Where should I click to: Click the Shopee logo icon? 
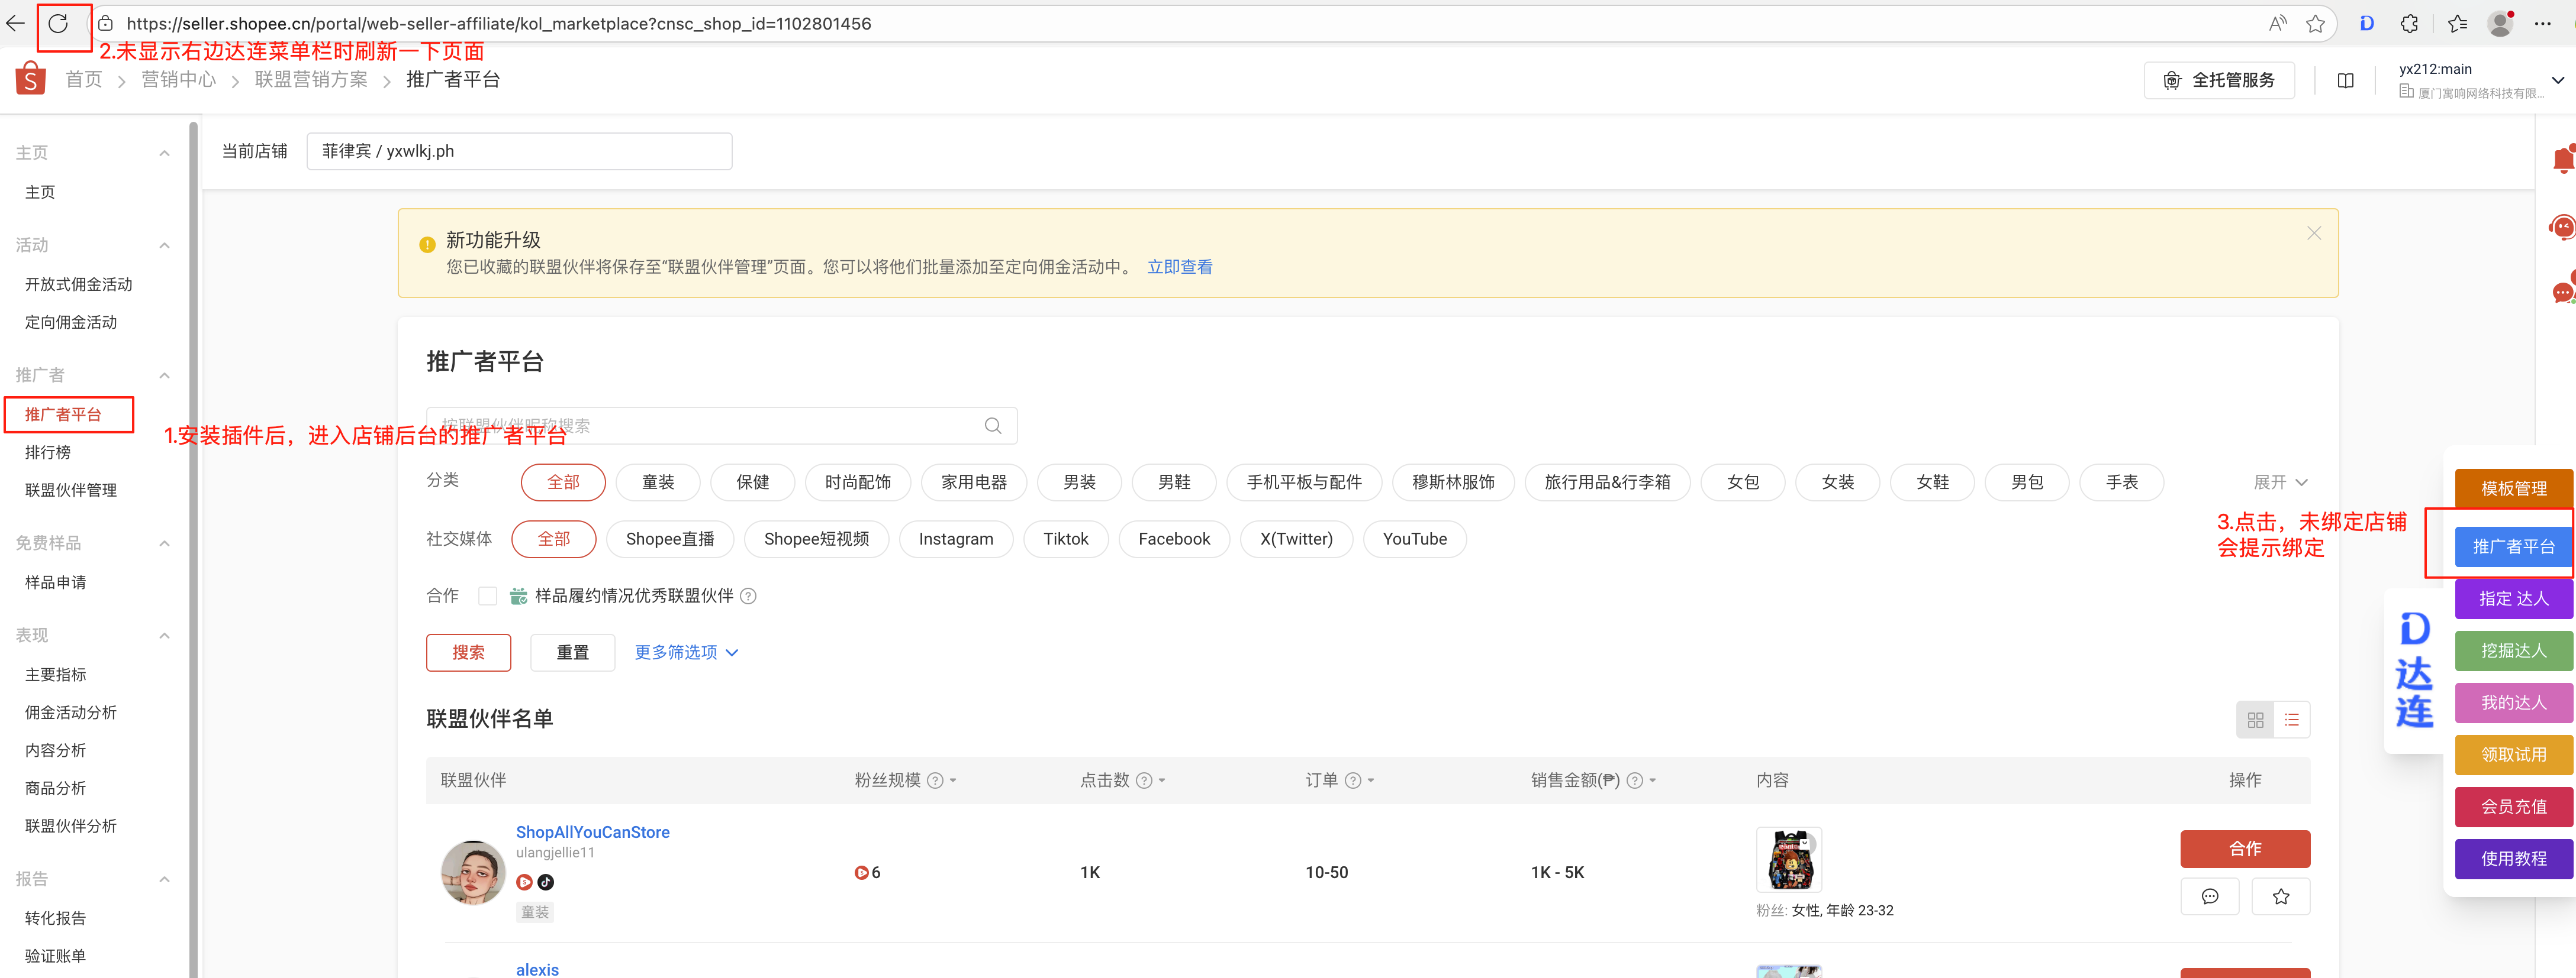(x=31, y=79)
